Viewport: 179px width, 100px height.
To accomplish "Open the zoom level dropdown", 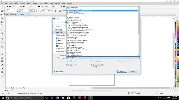I will click(61, 7).
